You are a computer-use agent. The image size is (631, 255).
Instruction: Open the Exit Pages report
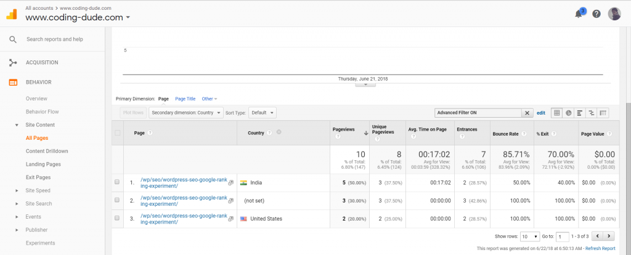(38, 177)
